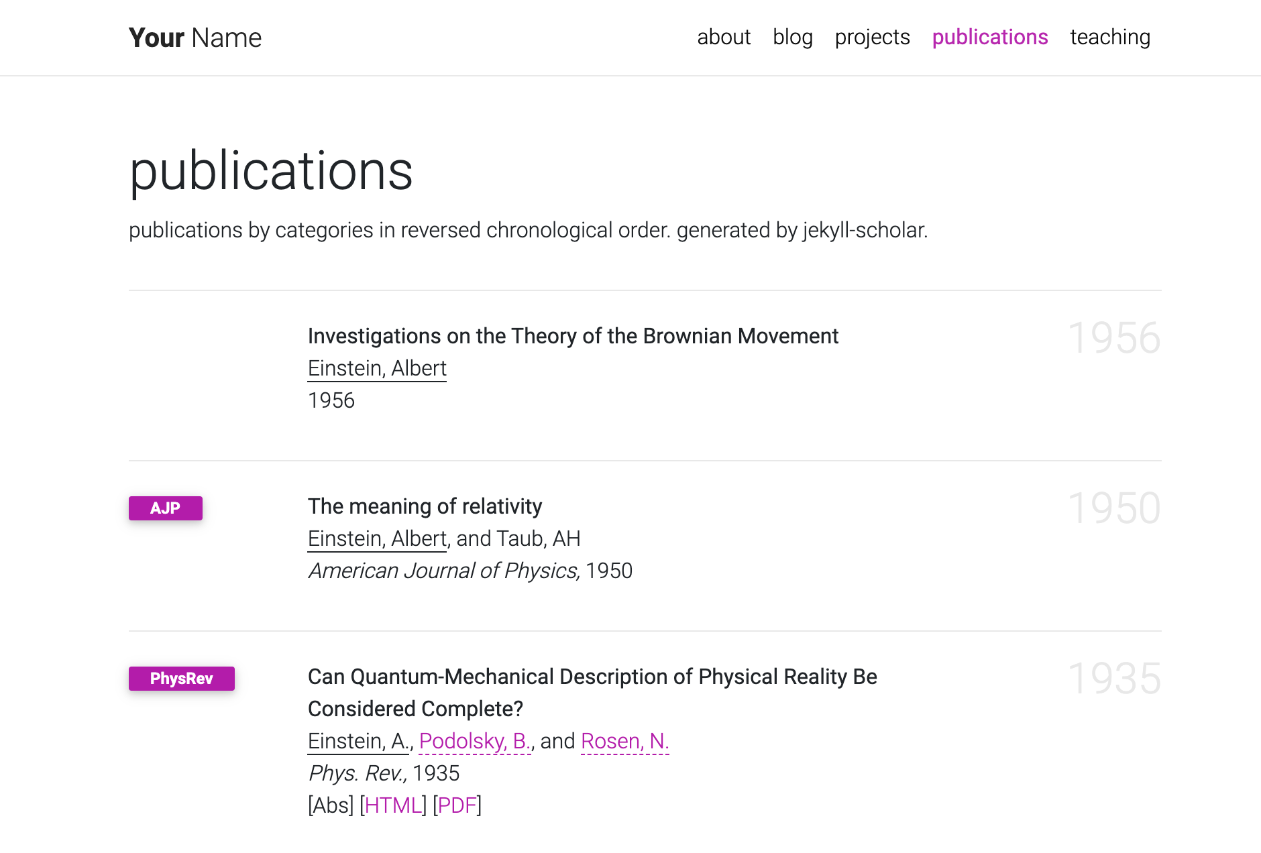This screenshot has height=853, width=1261.
Task: Open the Rosen, N. author link
Action: [x=624, y=741]
